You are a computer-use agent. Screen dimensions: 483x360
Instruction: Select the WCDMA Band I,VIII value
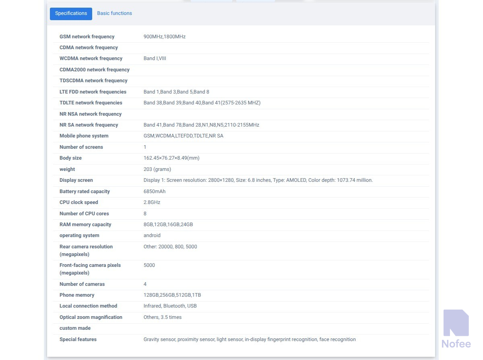point(155,58)
